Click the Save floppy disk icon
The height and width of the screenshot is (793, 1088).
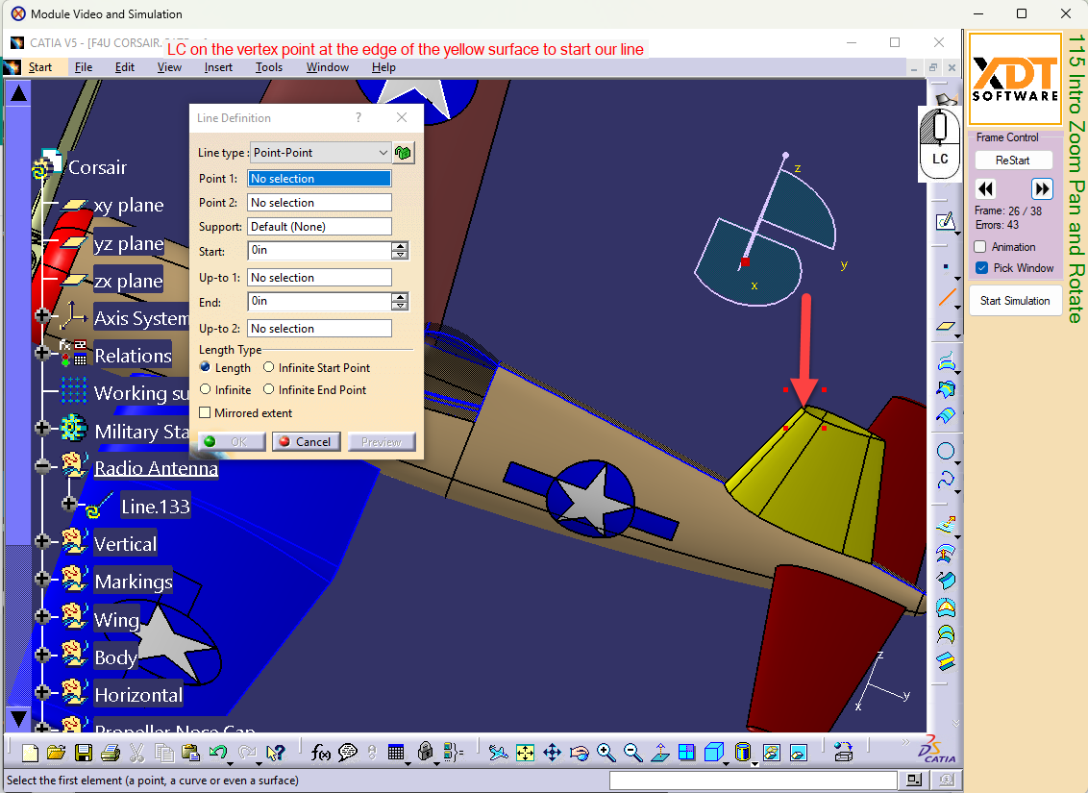pyautogui.click(x=84, y=753)
